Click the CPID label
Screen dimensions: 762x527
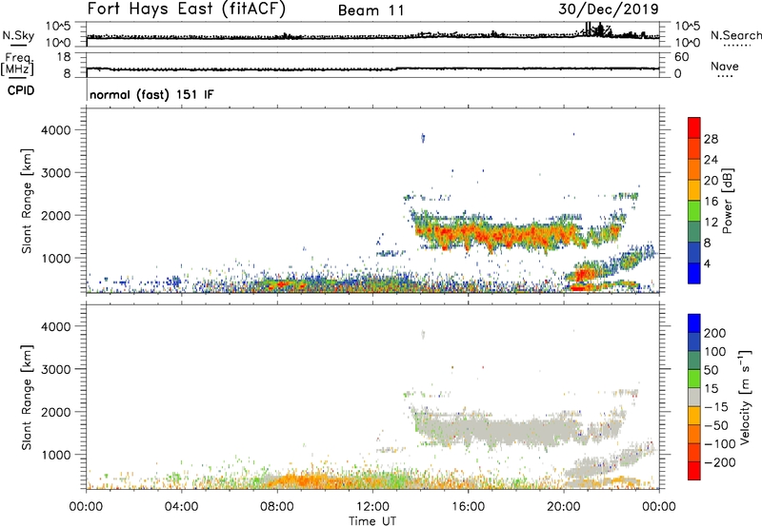19,91
